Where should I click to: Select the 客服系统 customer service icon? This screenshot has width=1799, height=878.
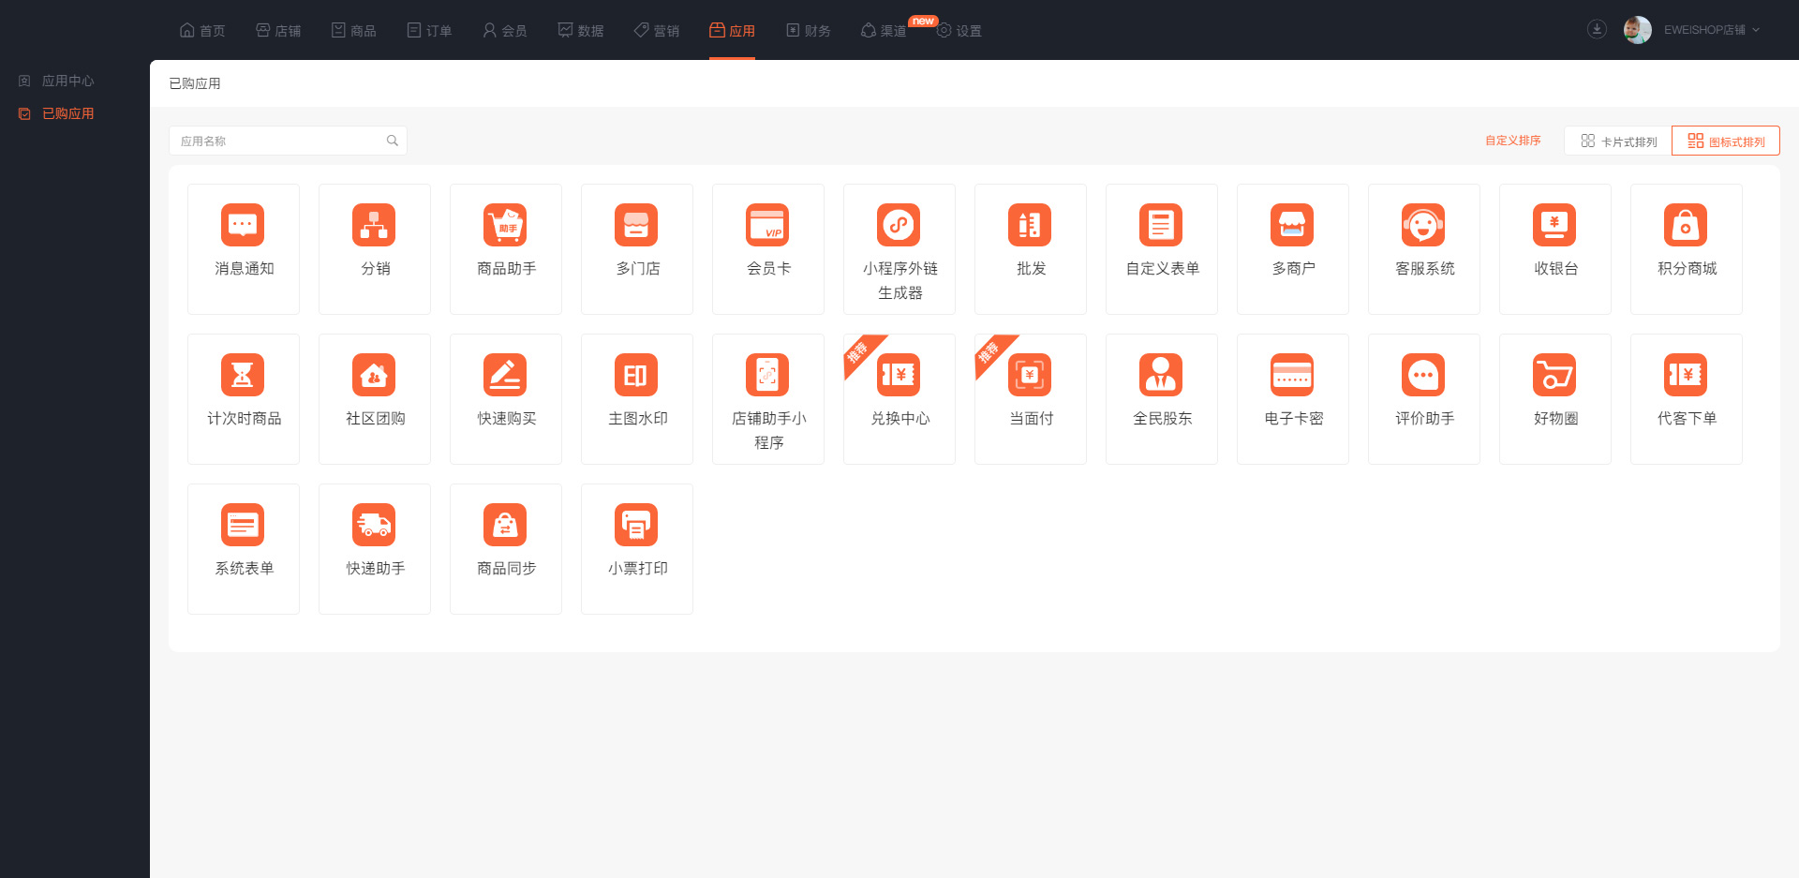point(1423,226)
